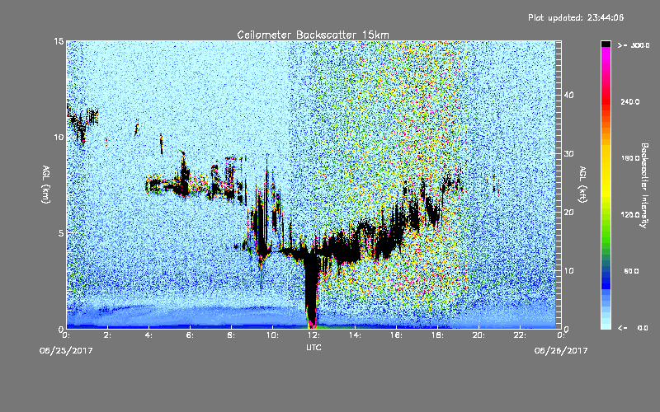Viewport: 660px width, 412px height.
Task: Click the 5 km tick label
Action: (x=61, y=233)
